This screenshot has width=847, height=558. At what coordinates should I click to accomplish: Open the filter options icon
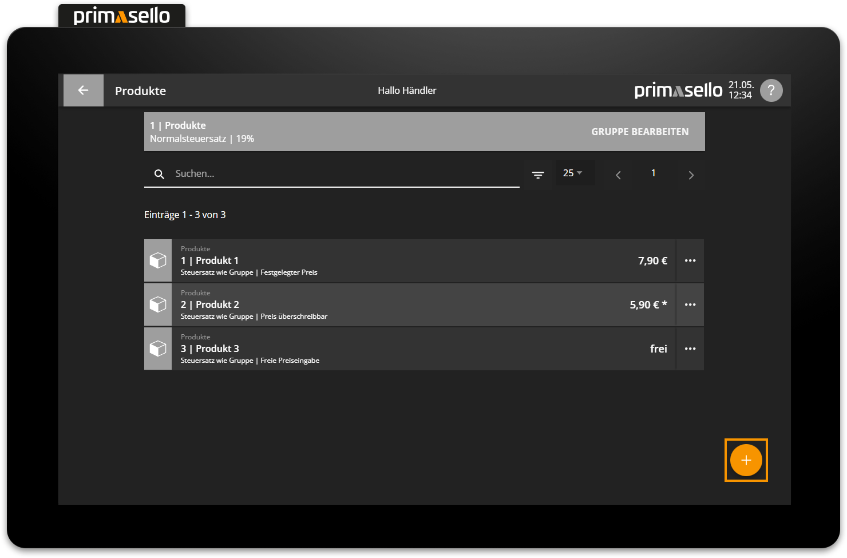538,175
